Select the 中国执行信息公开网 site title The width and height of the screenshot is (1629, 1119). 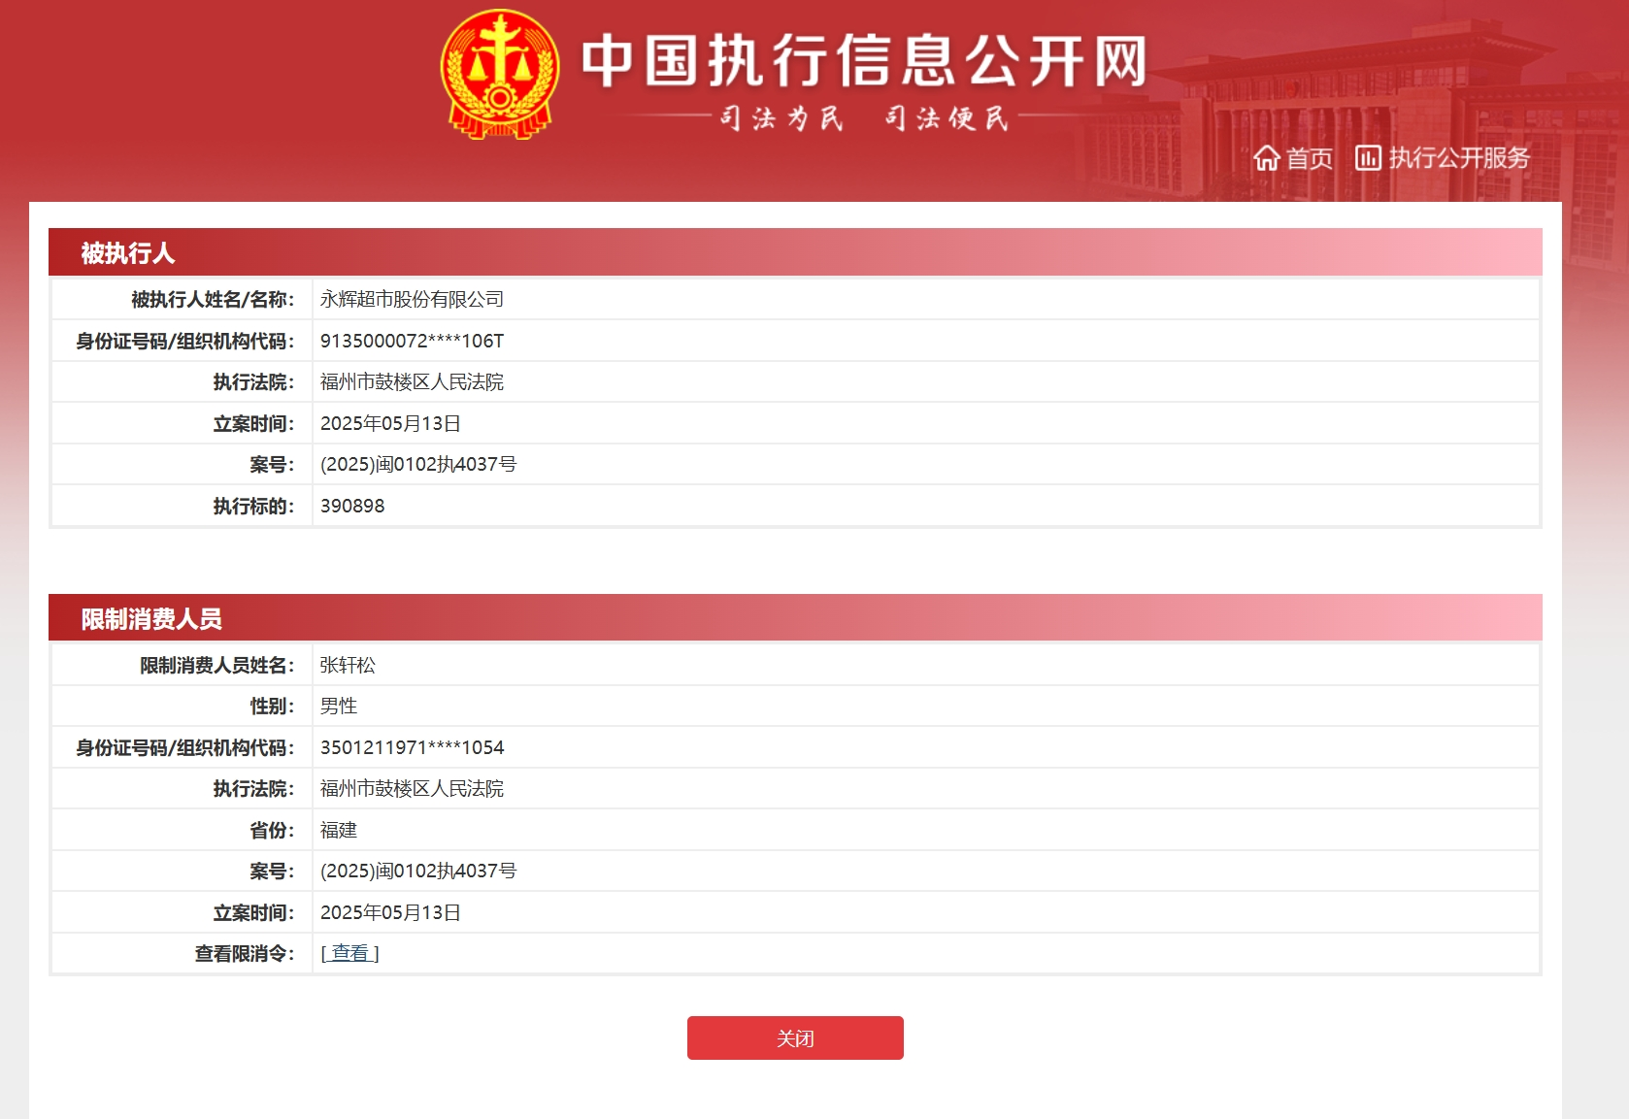867,58
